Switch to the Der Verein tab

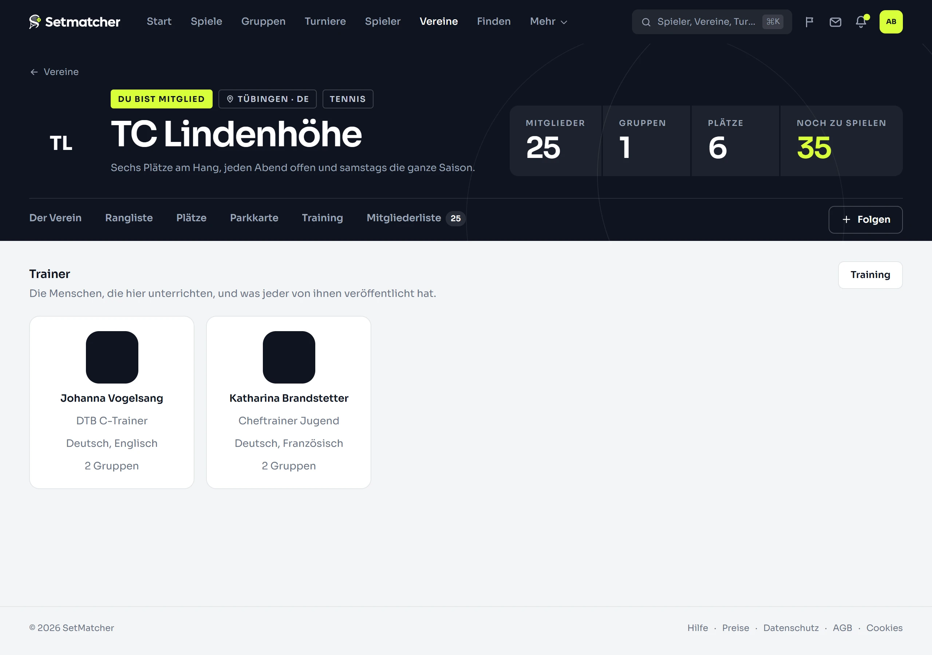click(x=55, y=218)
